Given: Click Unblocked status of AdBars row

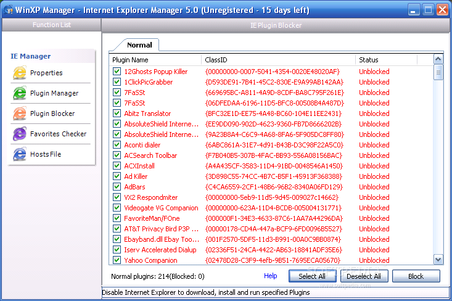Looking at the screenshot, I should click(374, 187).
